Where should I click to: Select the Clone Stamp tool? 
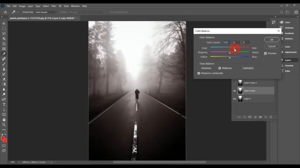point(4,69)
